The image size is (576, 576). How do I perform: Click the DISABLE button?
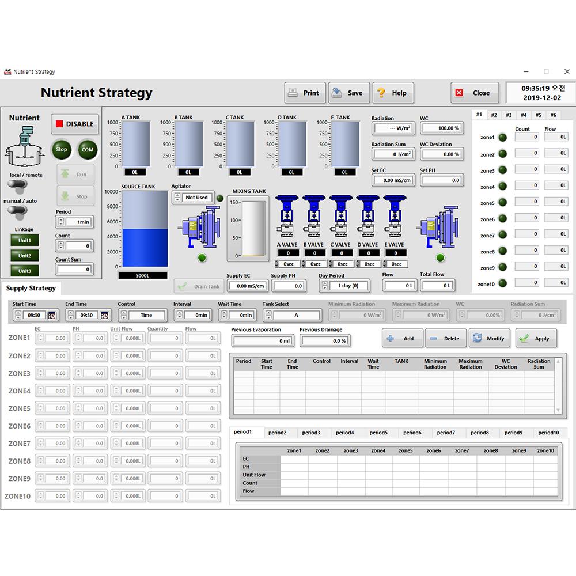(74, 124)
